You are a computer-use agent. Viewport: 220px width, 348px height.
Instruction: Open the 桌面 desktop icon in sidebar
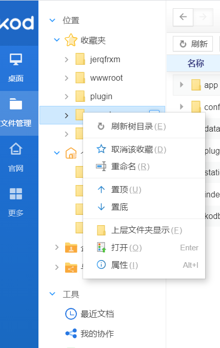(16, 59)
